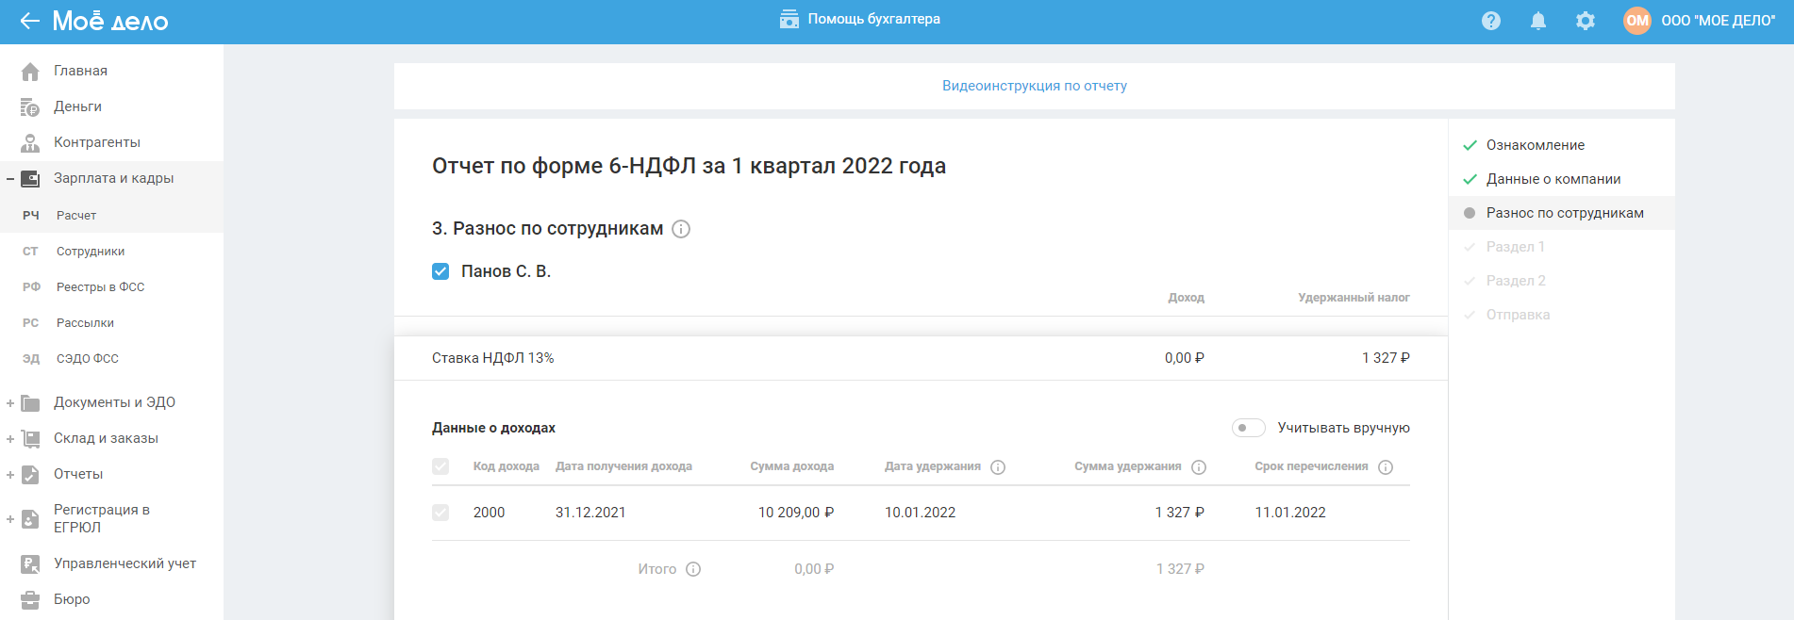Open the Моё дело logo home link
Image resolution: width=1794 pixels, height=620 pixels.
[x=110, y=21]
